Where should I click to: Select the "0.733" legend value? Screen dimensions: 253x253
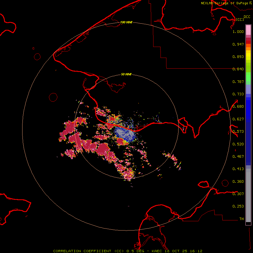(238, 94)
